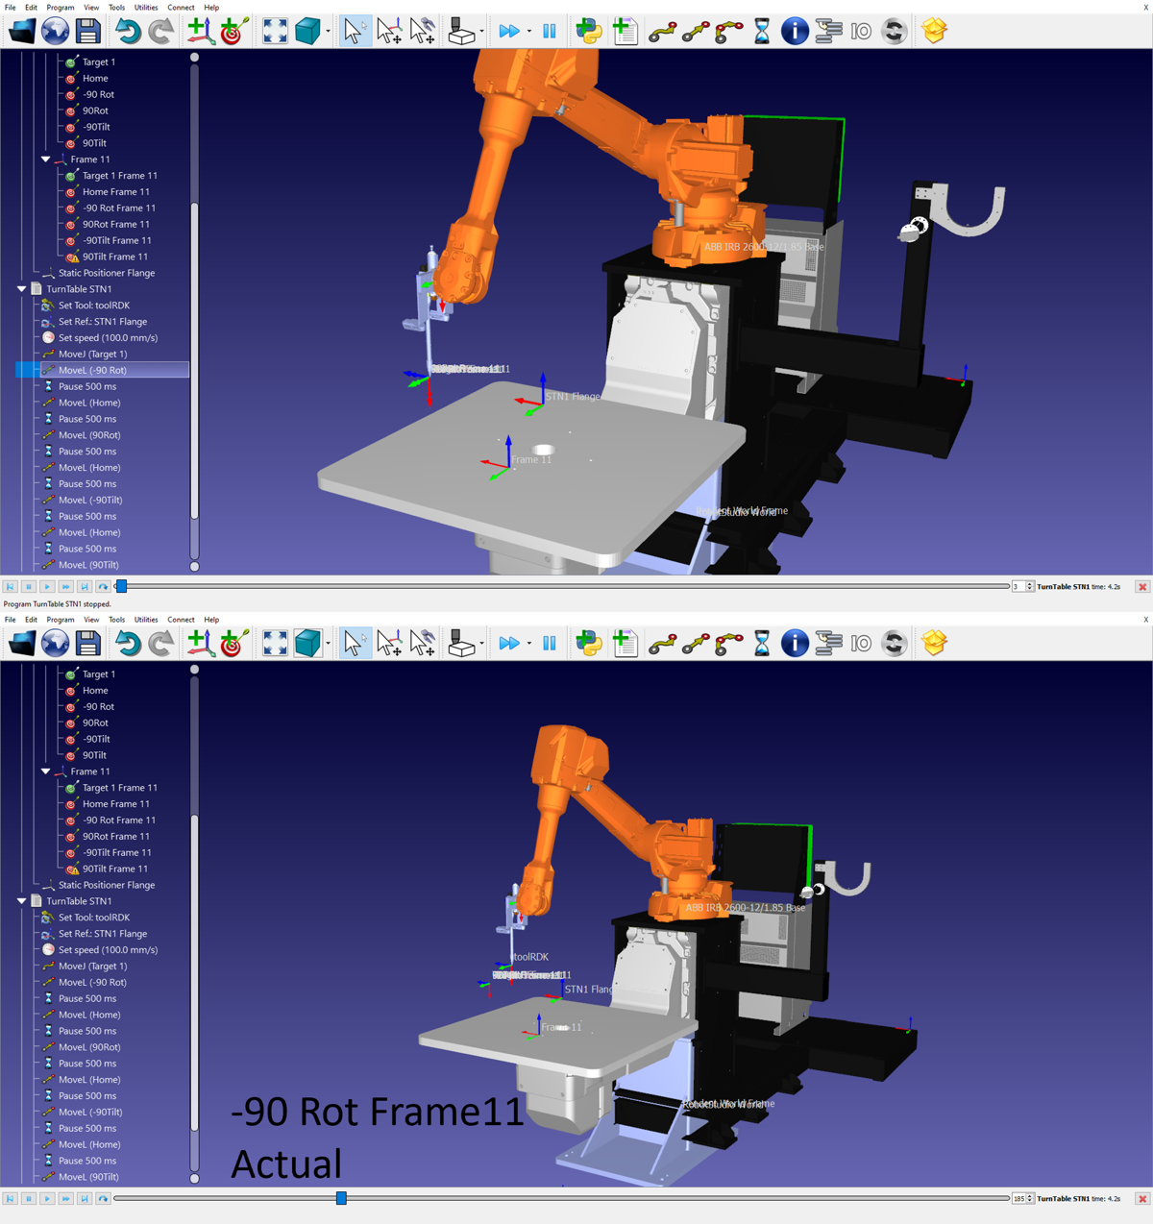Open Connect menu in lower window
The width and height of the screenshot is (1153, 1224).
tap(181, 620)
